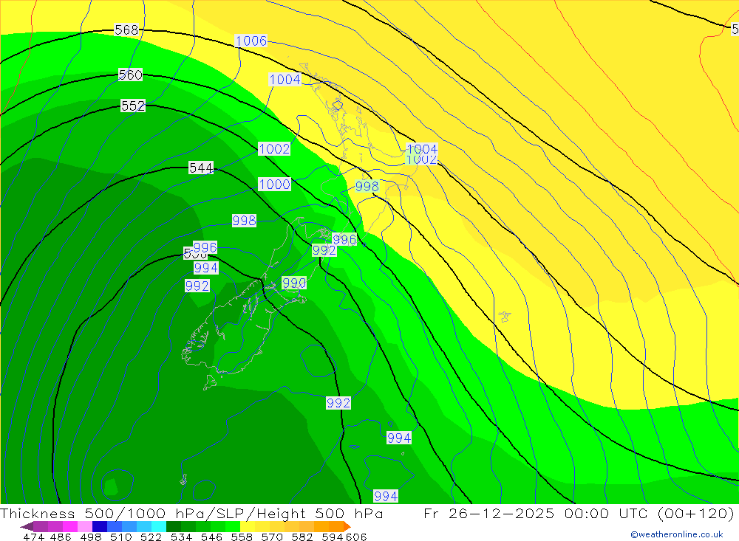Select the 552 height contour label
The image size is (739, 541).
(133, 106)
